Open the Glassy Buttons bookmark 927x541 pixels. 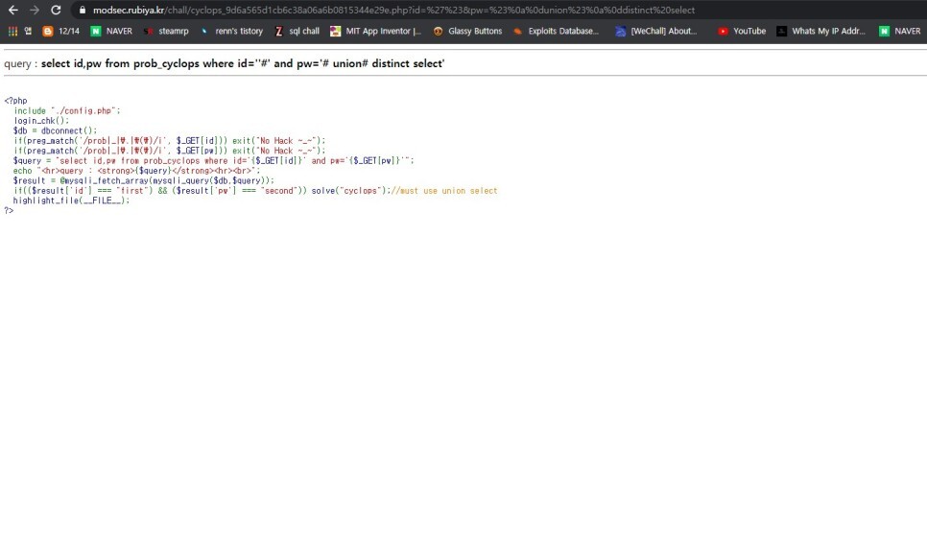click(467, 31)
